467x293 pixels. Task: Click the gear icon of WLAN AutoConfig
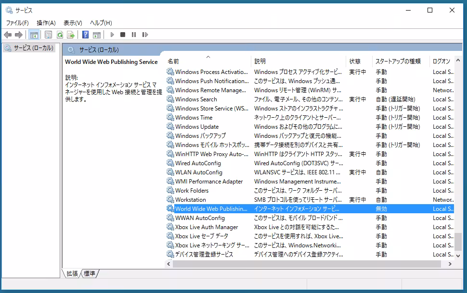[x=170, y=172]
